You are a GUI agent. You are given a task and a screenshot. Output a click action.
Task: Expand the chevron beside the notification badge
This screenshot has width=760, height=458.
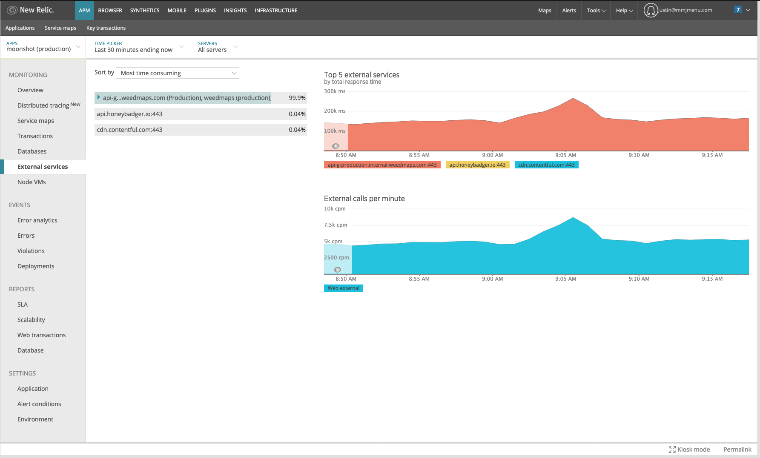pos(748,10)
